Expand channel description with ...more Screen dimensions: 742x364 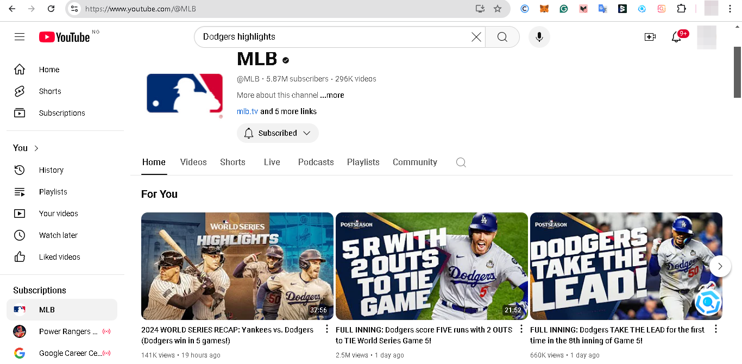click(332, 95)
